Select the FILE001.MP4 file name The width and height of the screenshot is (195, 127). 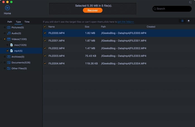57,40
